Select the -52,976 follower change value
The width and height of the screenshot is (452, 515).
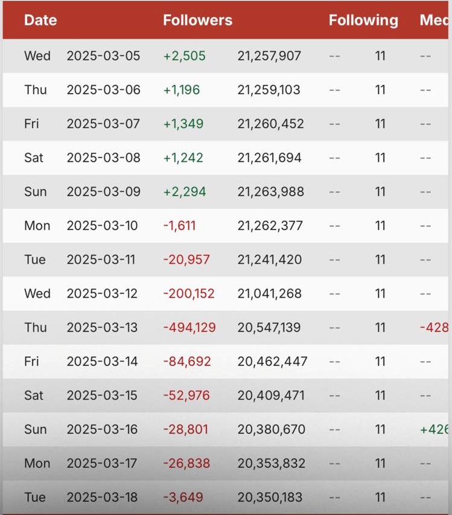(x=186, y=395)
